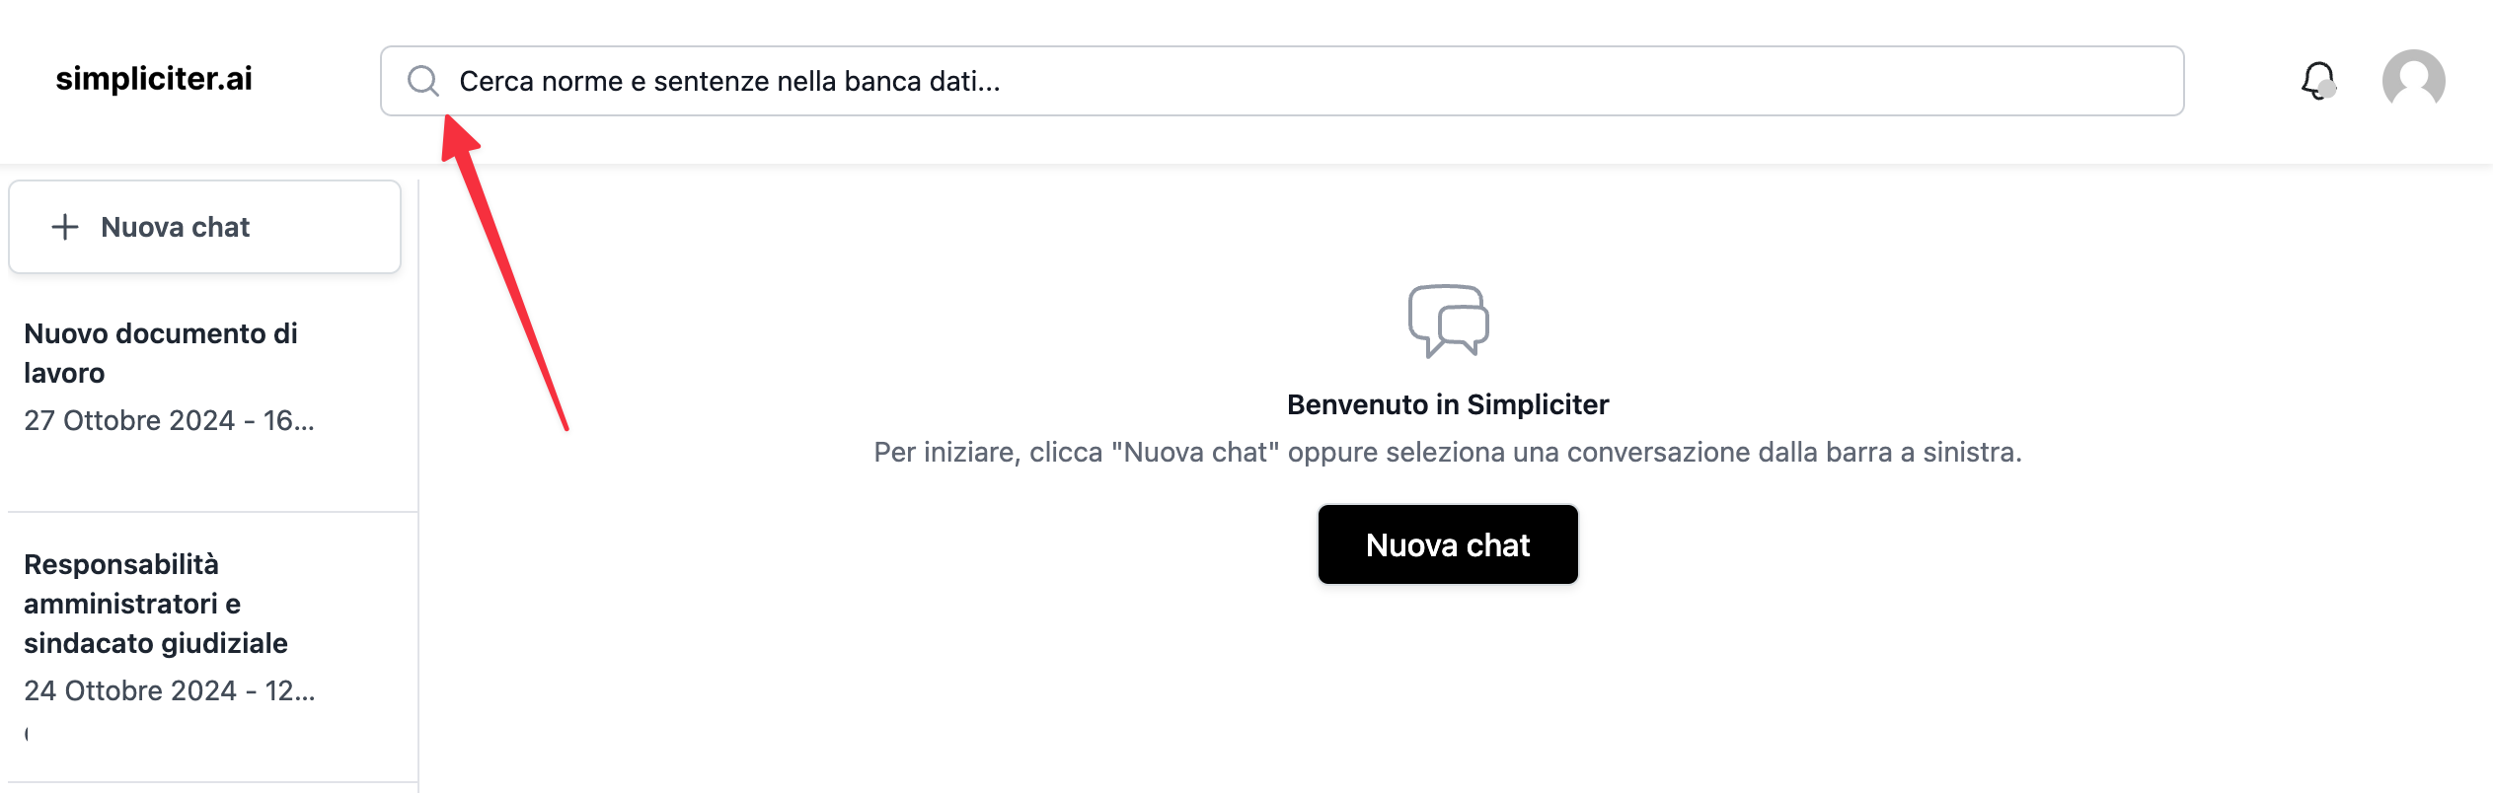Click the 24 Ottobre 2024 date line

169,690
